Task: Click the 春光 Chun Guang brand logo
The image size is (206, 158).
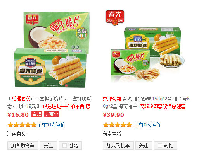Action: tap(115, 17)
